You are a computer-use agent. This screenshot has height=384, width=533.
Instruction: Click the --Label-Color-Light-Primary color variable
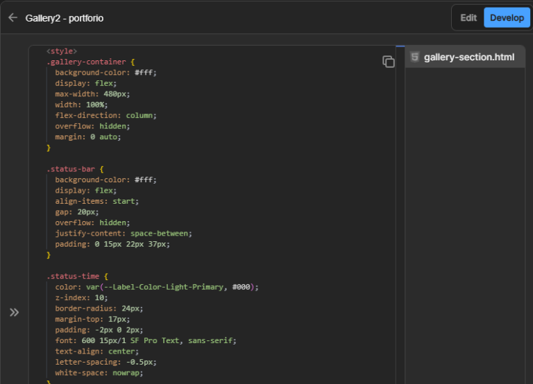tap(163, 287)
